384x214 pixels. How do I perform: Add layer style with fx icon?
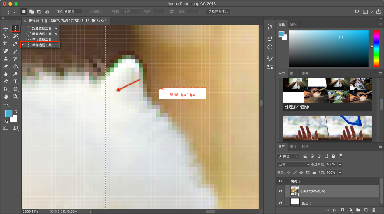coord(334,210)
